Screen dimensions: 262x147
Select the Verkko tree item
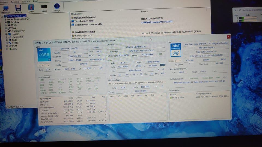[x=15, y=43]
